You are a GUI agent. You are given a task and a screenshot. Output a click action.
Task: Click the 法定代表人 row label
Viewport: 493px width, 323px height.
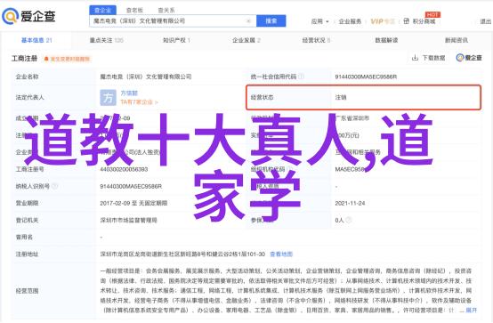(30, 98)
